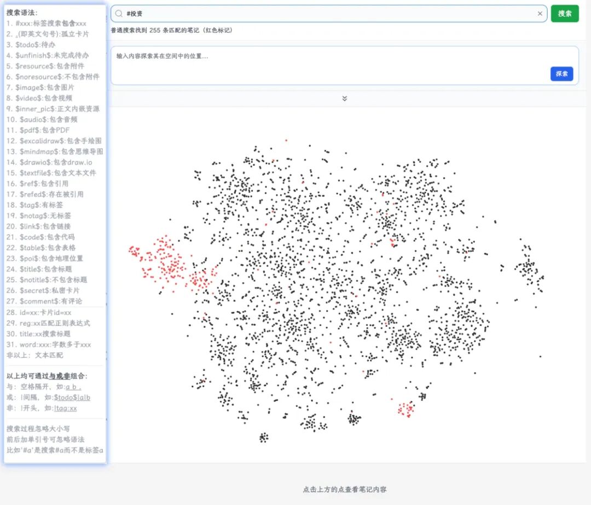Select syntax entry reg:xx匹配正则表达式
Viewport: 591px width, 505px height.
click(48, 323)
